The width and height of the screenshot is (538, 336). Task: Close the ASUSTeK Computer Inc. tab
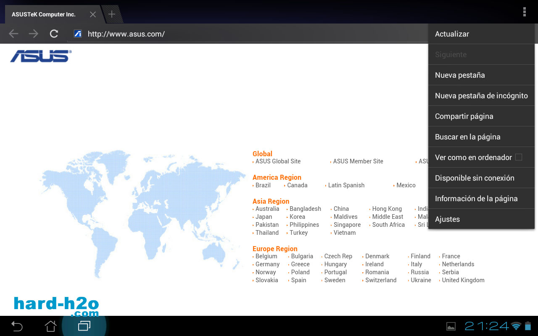pyautogui.click(x=93, y=14)
